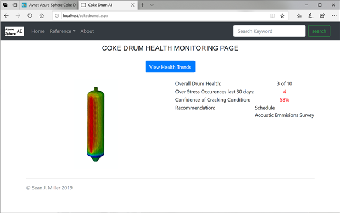Click the coke drum stress model image
This screenshot has width=340, height=213.
coord(96,125)
